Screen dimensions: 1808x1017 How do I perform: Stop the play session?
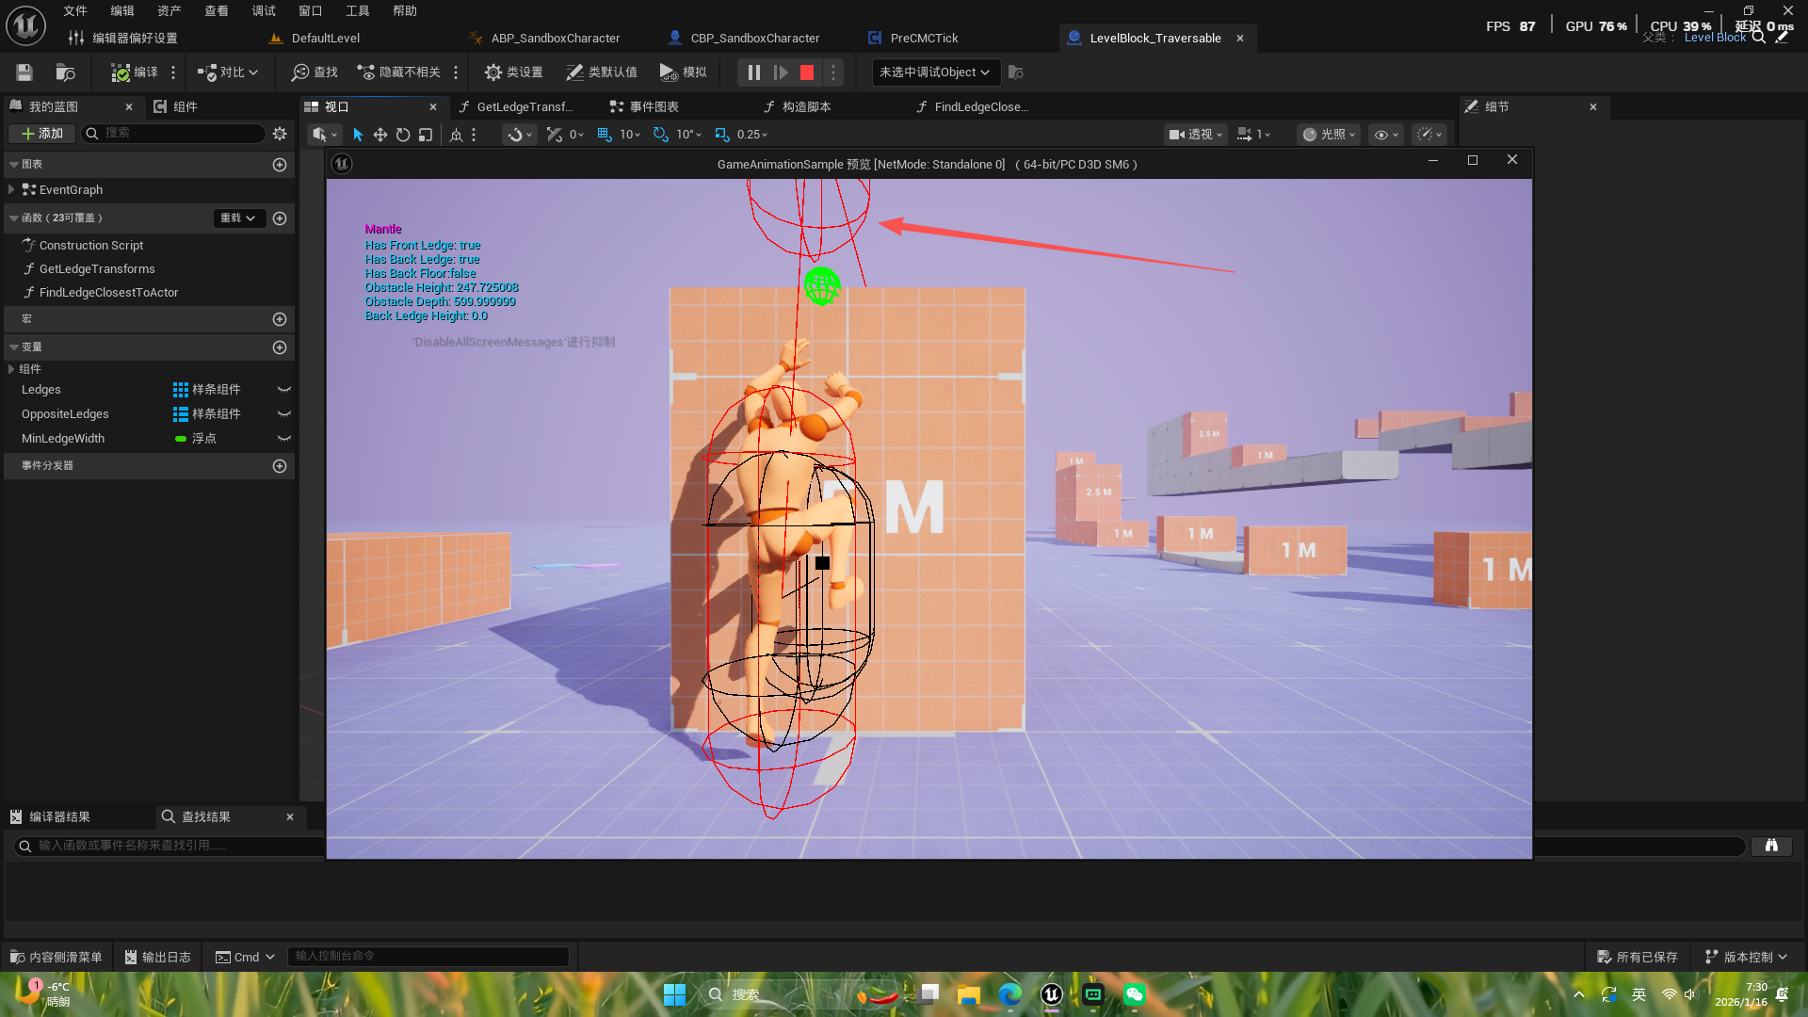807,73
